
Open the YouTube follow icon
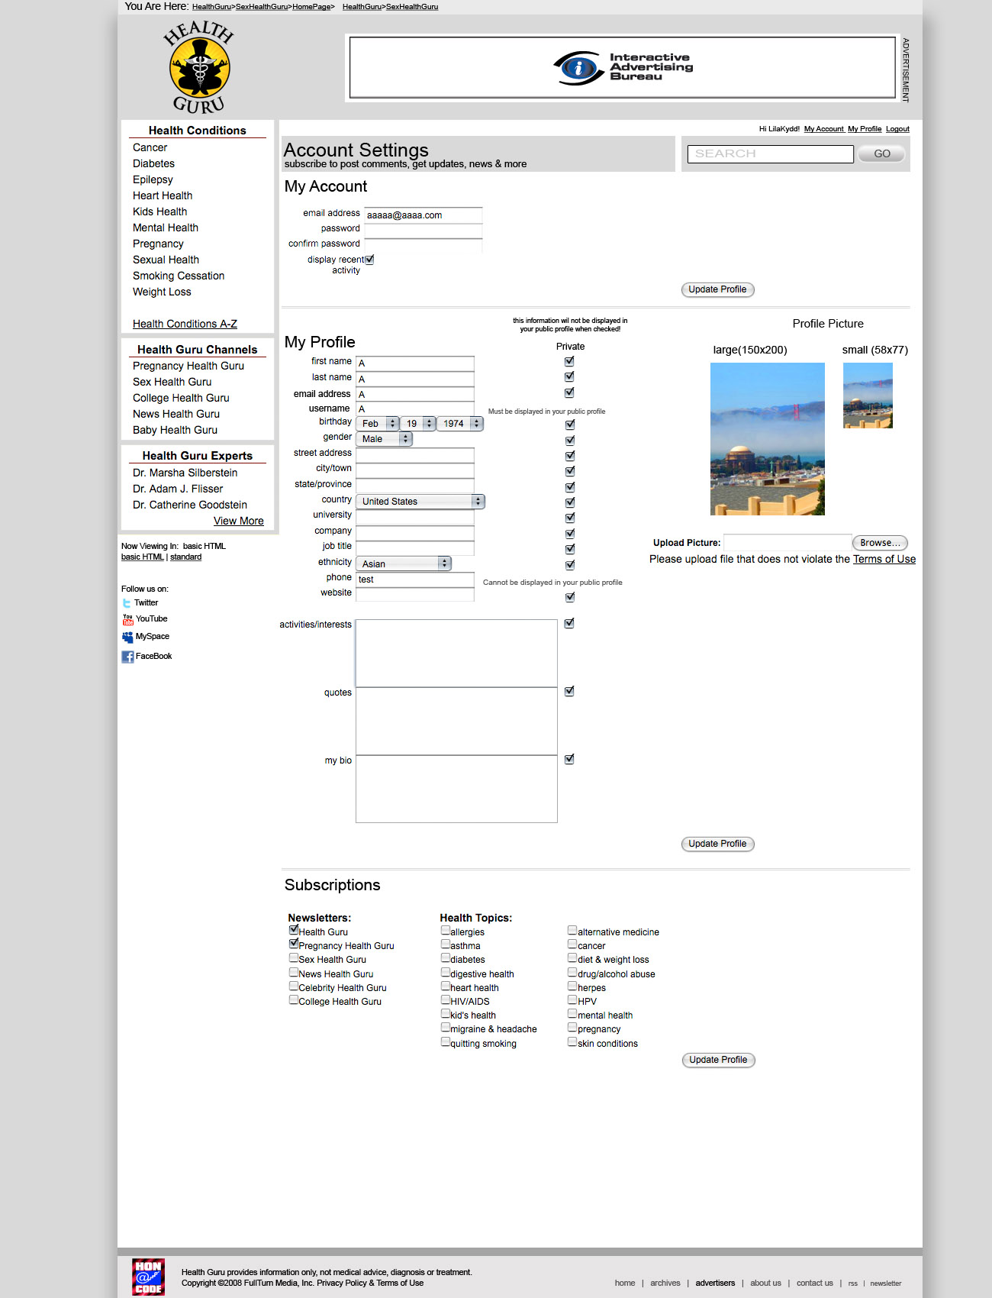pyautogui.click(x=127, y=619)
